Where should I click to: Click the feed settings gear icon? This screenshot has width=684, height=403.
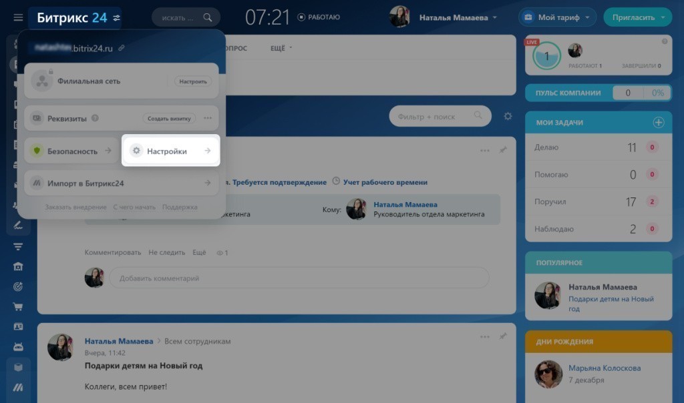(508, 116)
